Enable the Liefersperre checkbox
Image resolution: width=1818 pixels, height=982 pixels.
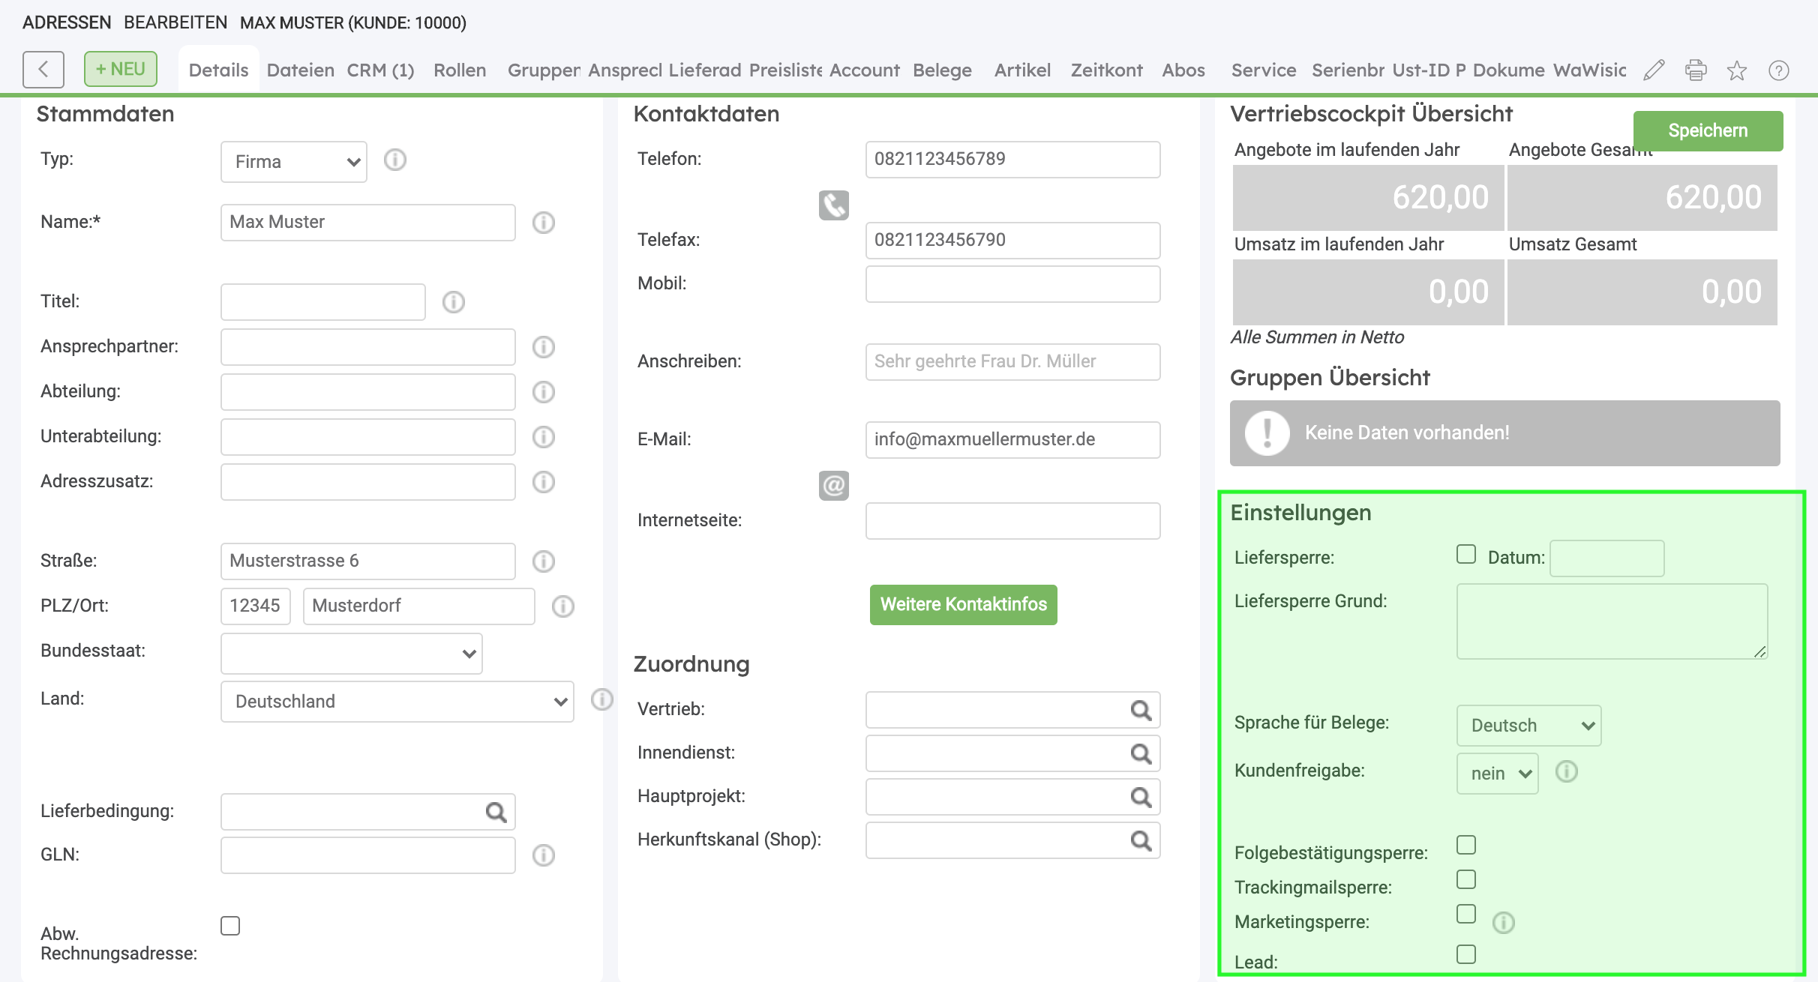click(x=1466, y=554)
